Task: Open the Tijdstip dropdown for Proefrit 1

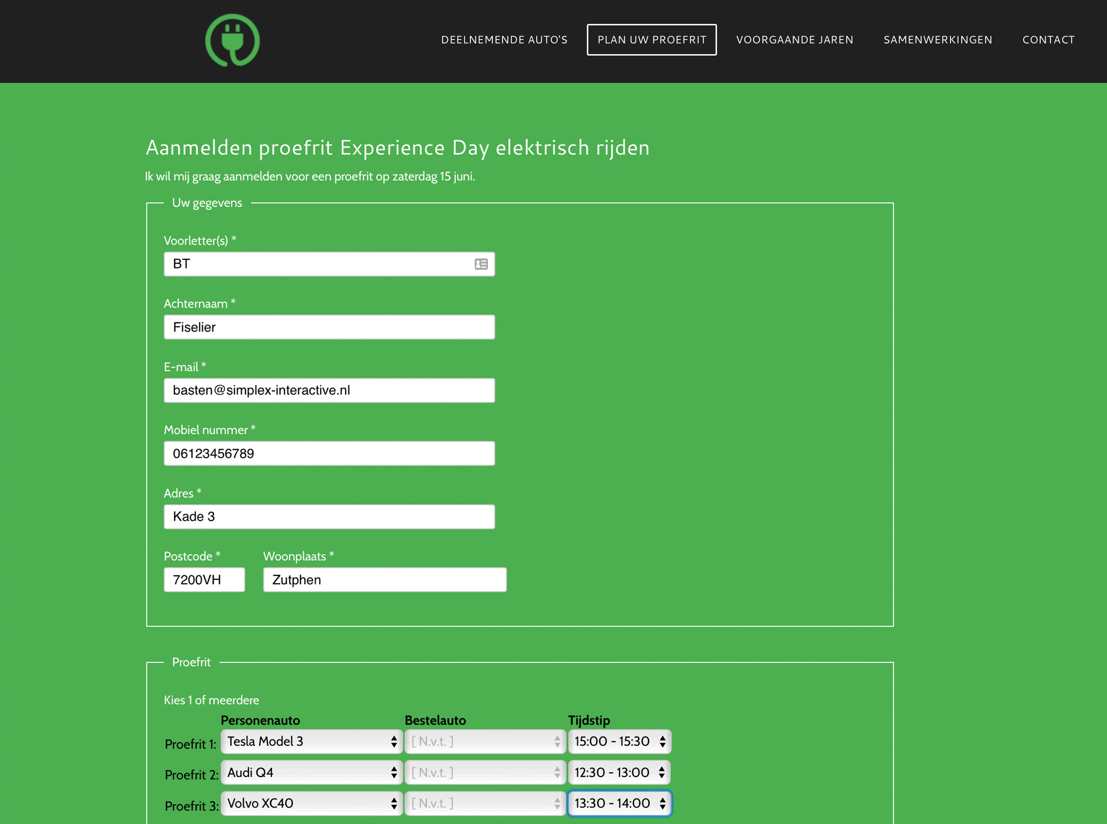Action: point(619,741)
